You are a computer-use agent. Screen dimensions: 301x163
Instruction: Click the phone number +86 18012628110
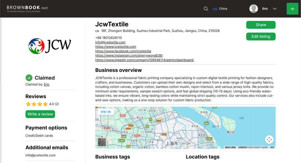click(109, 38)
